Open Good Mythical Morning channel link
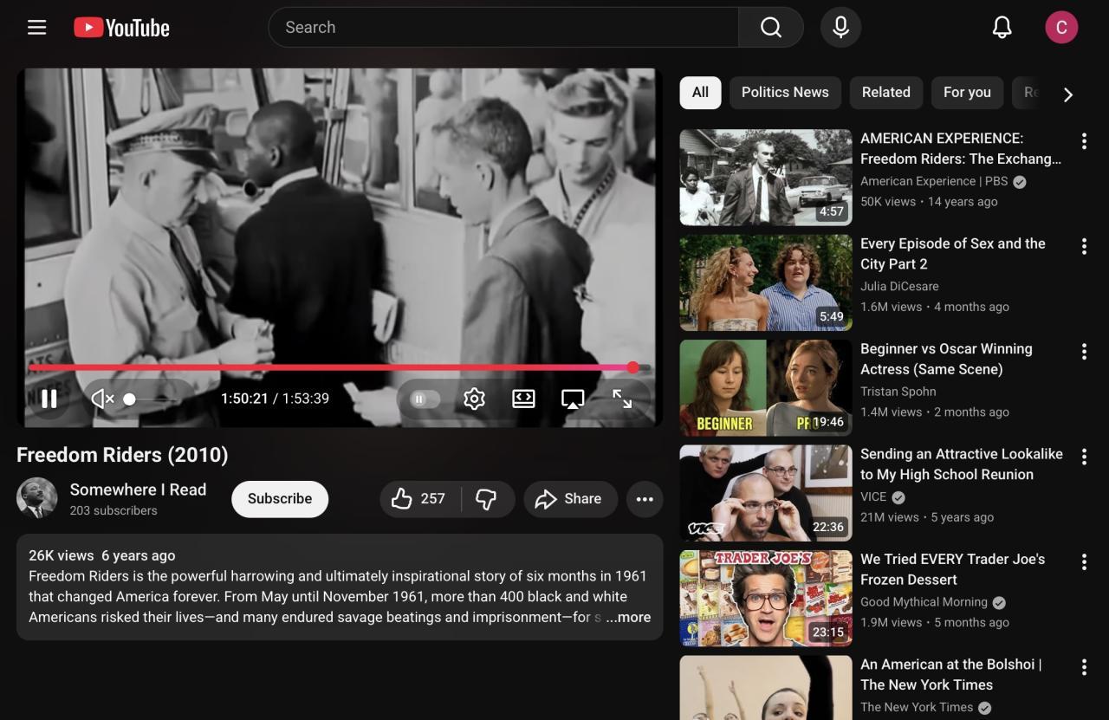 tap(924, 602)
